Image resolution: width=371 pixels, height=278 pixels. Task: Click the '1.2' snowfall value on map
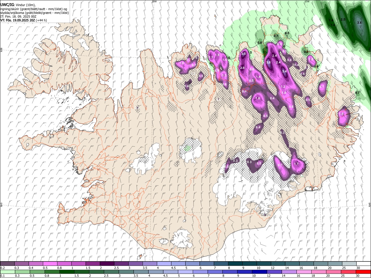(283, 87)
